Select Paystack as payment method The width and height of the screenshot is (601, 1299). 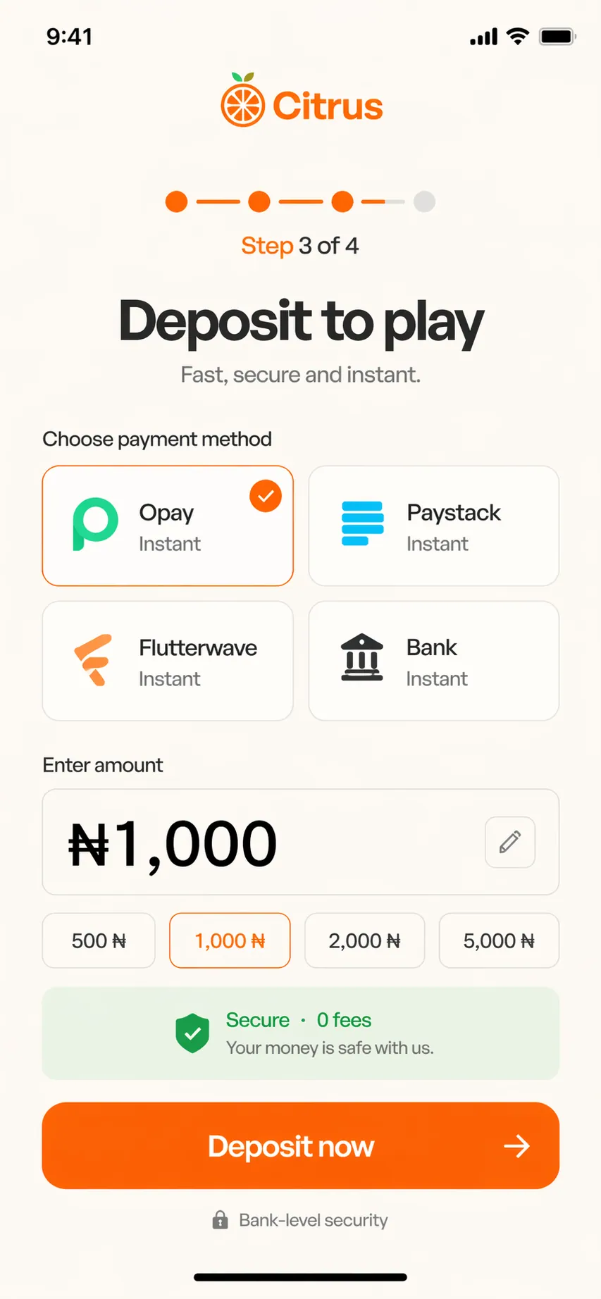pos(433,526)
